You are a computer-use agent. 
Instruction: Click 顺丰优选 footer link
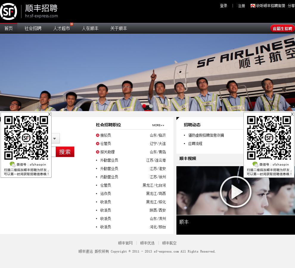coord(147,243)
